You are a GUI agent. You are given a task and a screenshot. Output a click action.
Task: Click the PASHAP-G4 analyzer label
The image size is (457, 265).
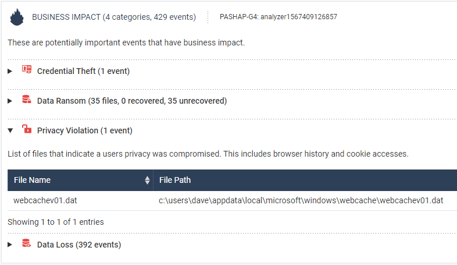click(278, 17)
